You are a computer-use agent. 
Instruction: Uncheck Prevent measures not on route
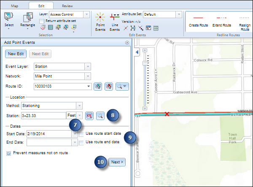(x=9, y=153)
